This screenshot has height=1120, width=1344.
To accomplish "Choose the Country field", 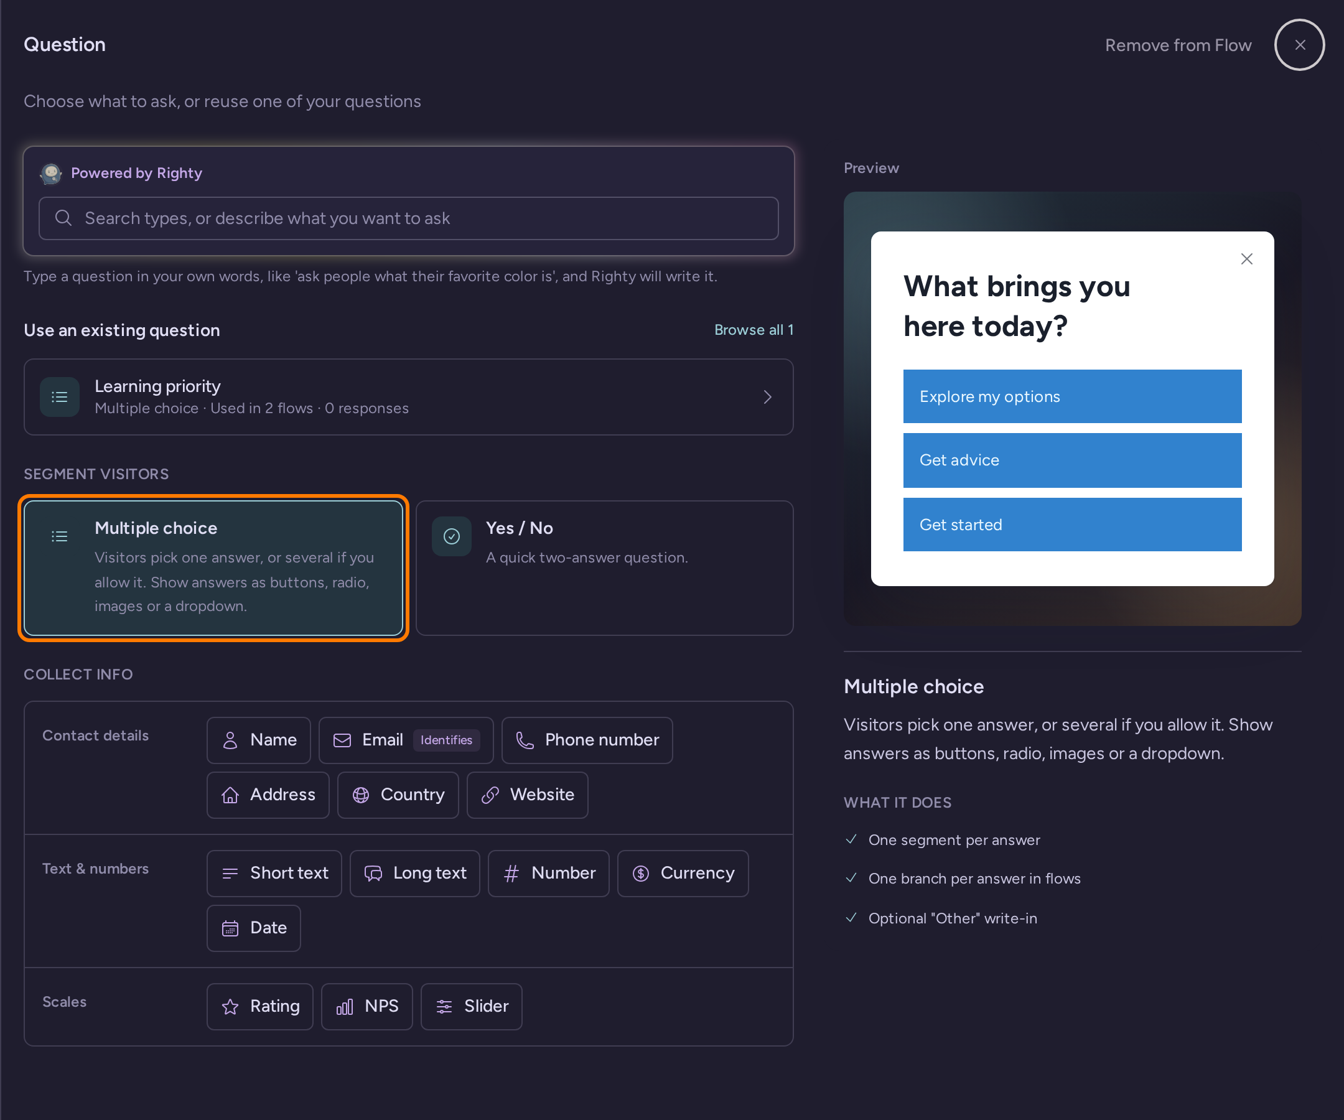I will (x=398, y=795).
